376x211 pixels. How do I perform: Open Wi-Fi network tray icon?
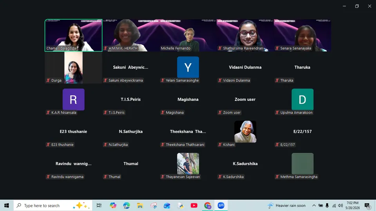click(x=334, y=206)
